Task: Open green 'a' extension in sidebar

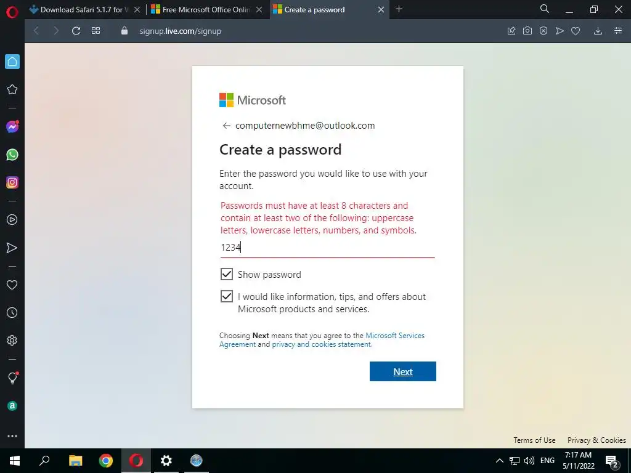Action: tap(12, 406)
